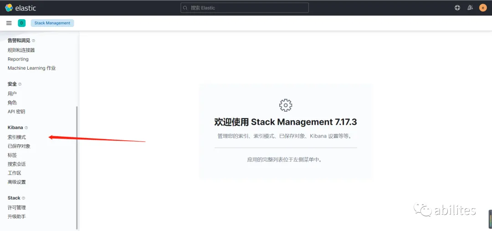Open Machine Learning 作业 page
The height and width of the screenshot is (231, 492).
point(32,68)
